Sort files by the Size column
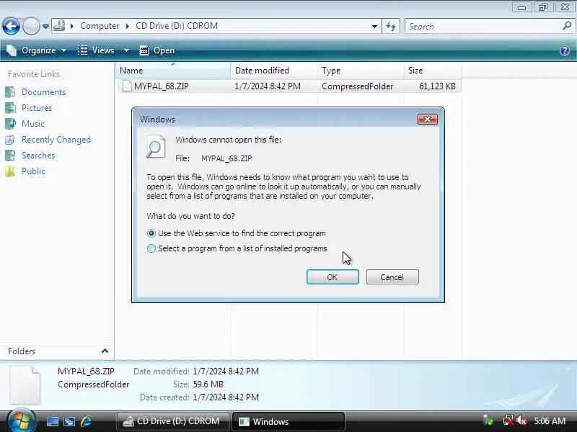The width and height of the screenshot is (577, 432). click(x=432, y=71)
